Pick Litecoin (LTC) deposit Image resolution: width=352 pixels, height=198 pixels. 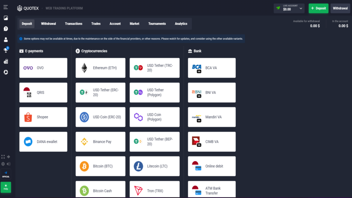tap(155, 166)
